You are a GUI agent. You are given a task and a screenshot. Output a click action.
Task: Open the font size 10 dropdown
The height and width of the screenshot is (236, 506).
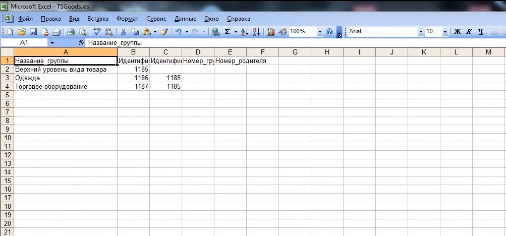pos(445,32)
